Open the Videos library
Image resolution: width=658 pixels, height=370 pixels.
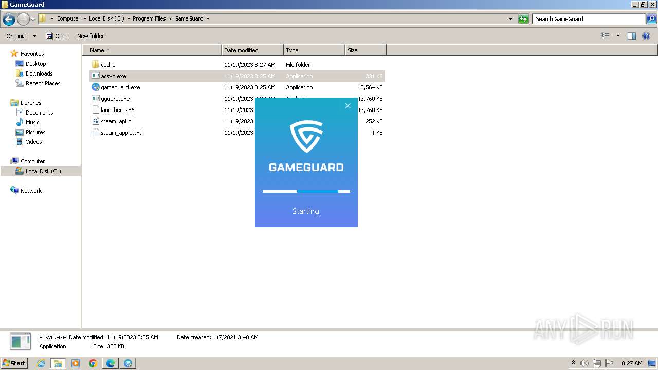(34, 142)
